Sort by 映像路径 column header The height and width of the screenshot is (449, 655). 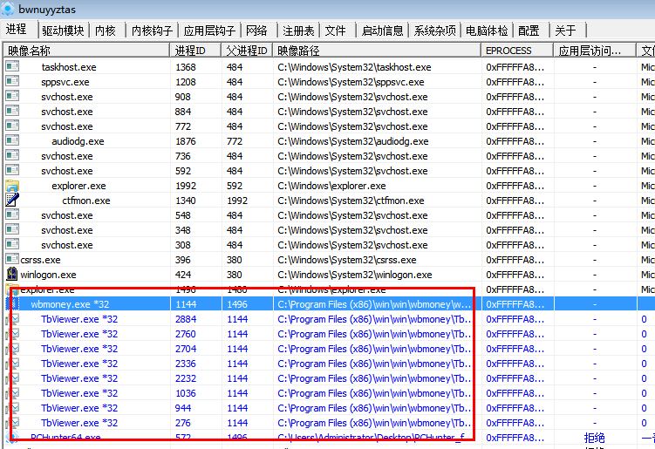click(x=377, y=51)
